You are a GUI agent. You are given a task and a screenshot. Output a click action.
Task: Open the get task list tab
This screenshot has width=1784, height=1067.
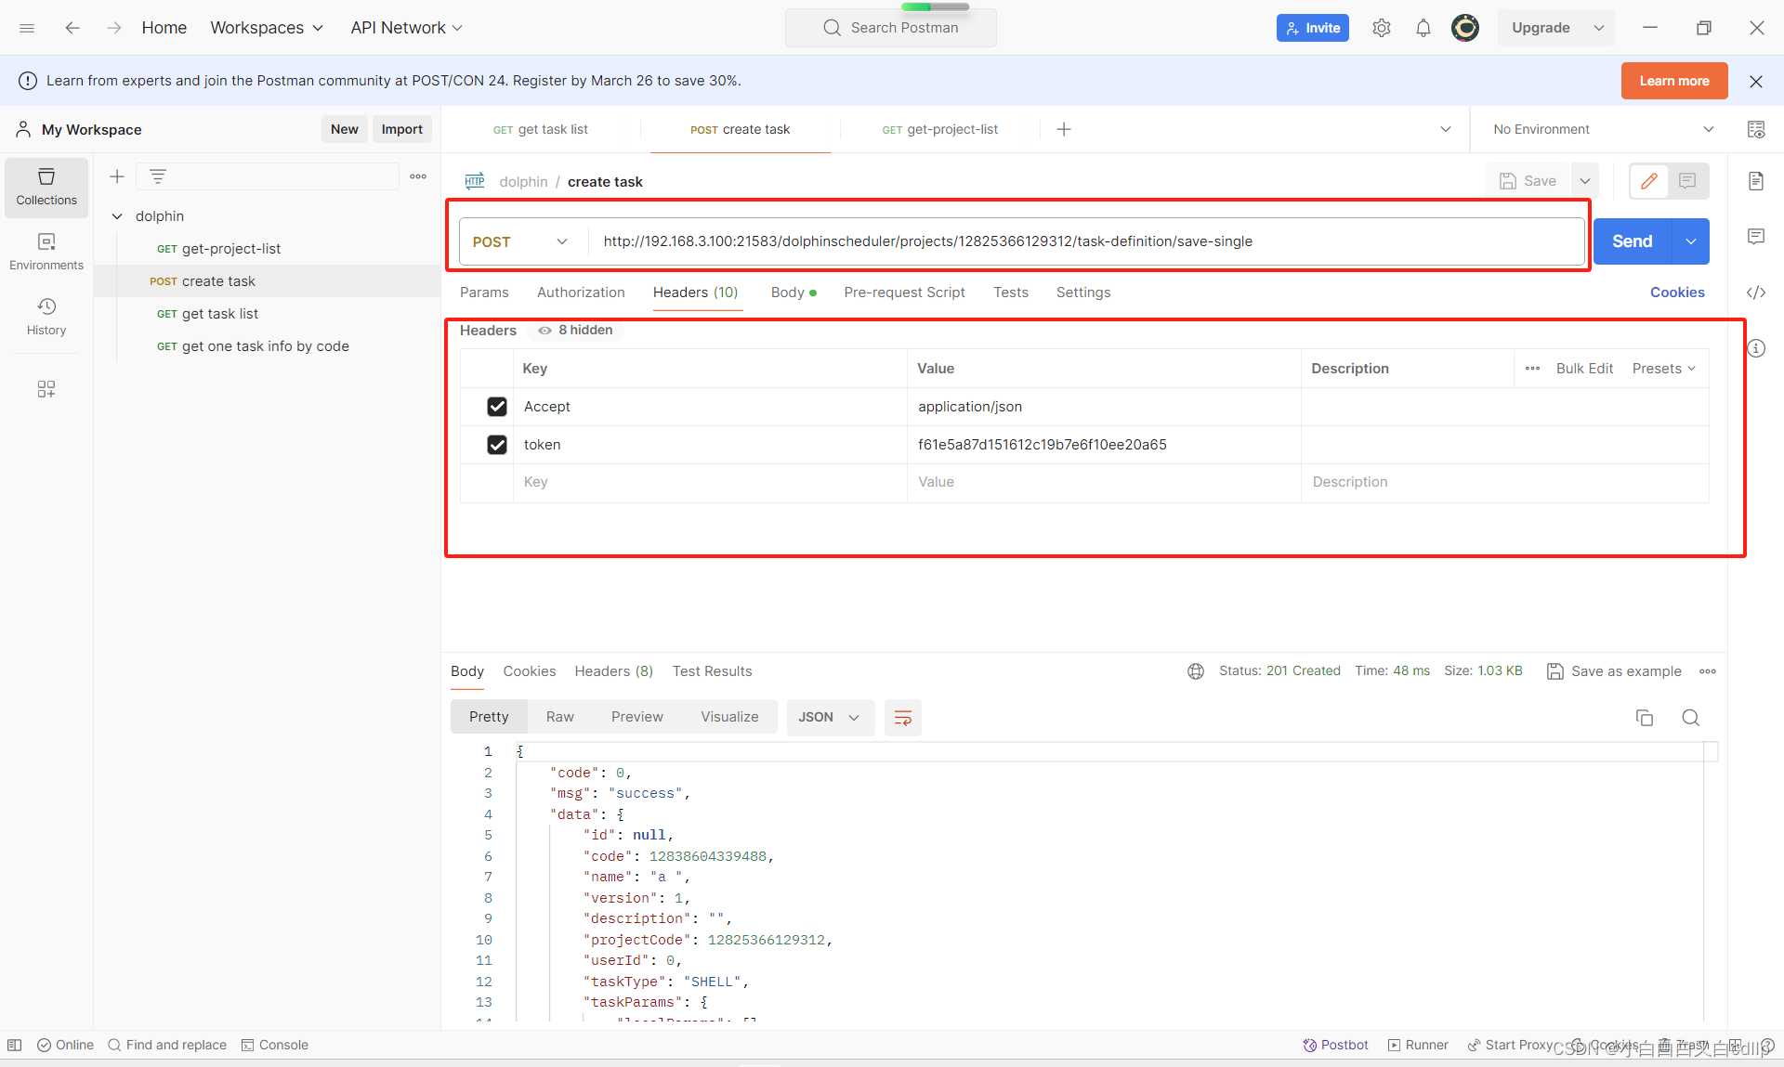point(541,129)
